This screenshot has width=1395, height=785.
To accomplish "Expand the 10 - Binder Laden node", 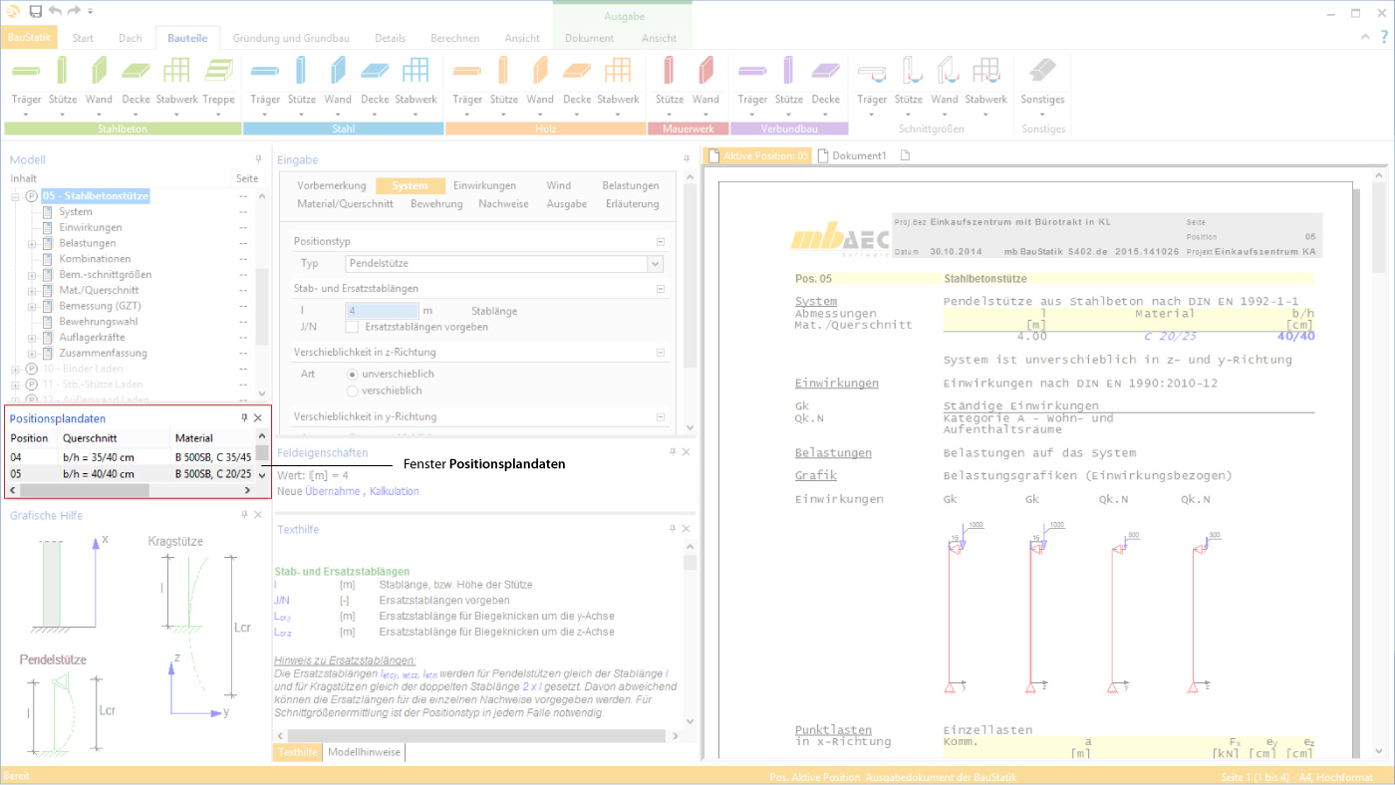I will (15, 369).
